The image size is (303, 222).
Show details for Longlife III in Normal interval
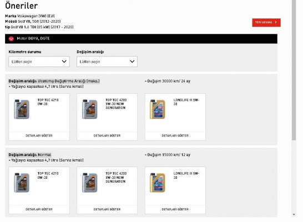[x=175, y=209]
